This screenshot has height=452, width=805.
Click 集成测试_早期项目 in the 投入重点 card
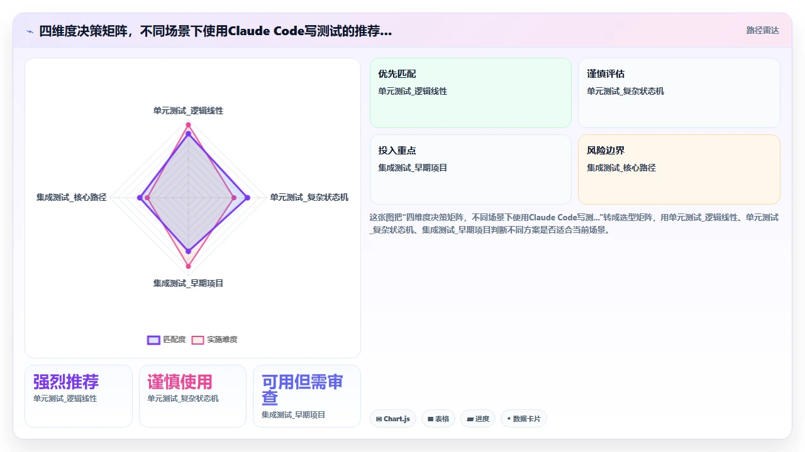click(x=413, y=168)
